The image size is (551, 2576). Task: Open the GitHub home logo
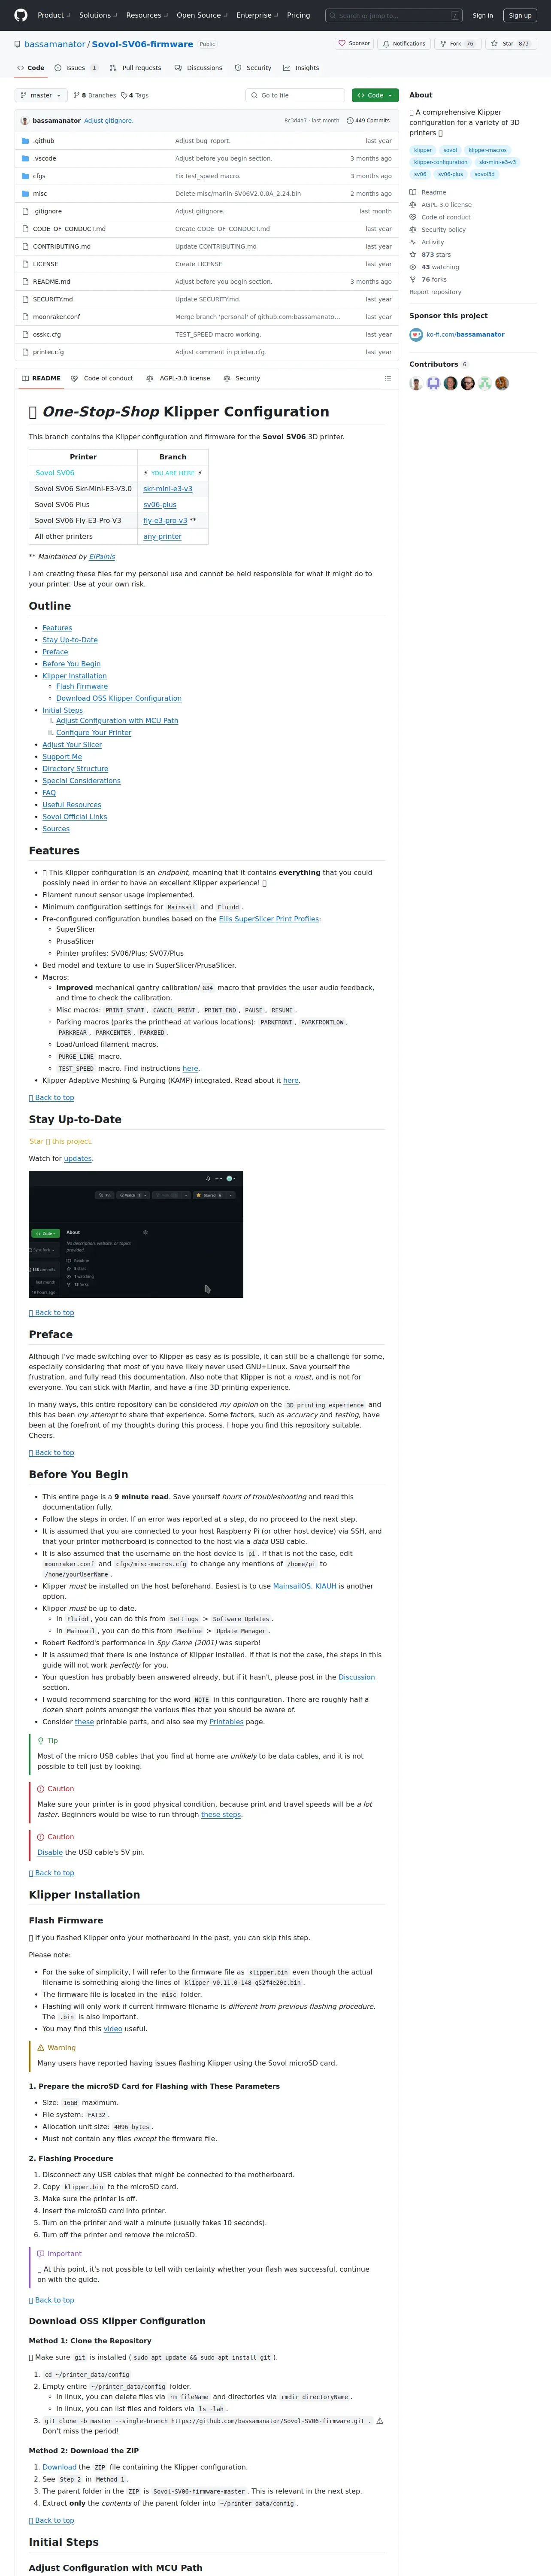point(20,15)
